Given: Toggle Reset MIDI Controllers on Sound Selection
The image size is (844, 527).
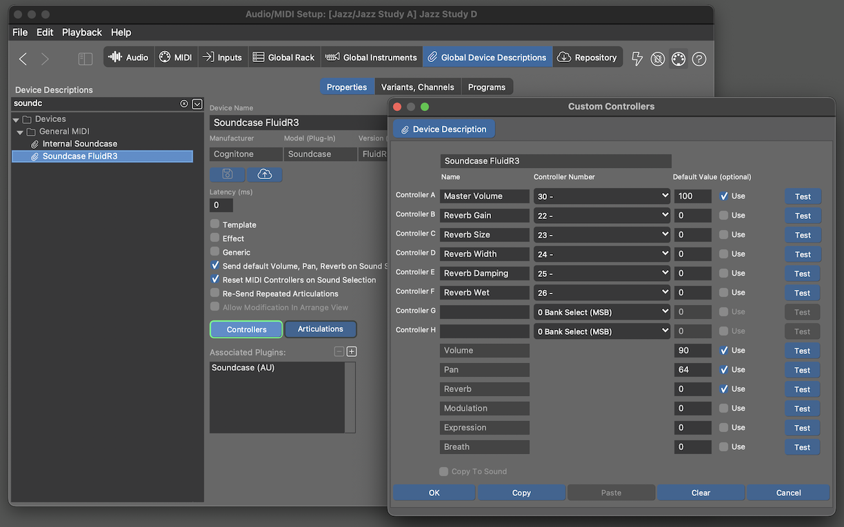Looking at the screenshot, I should click(215, 279).
